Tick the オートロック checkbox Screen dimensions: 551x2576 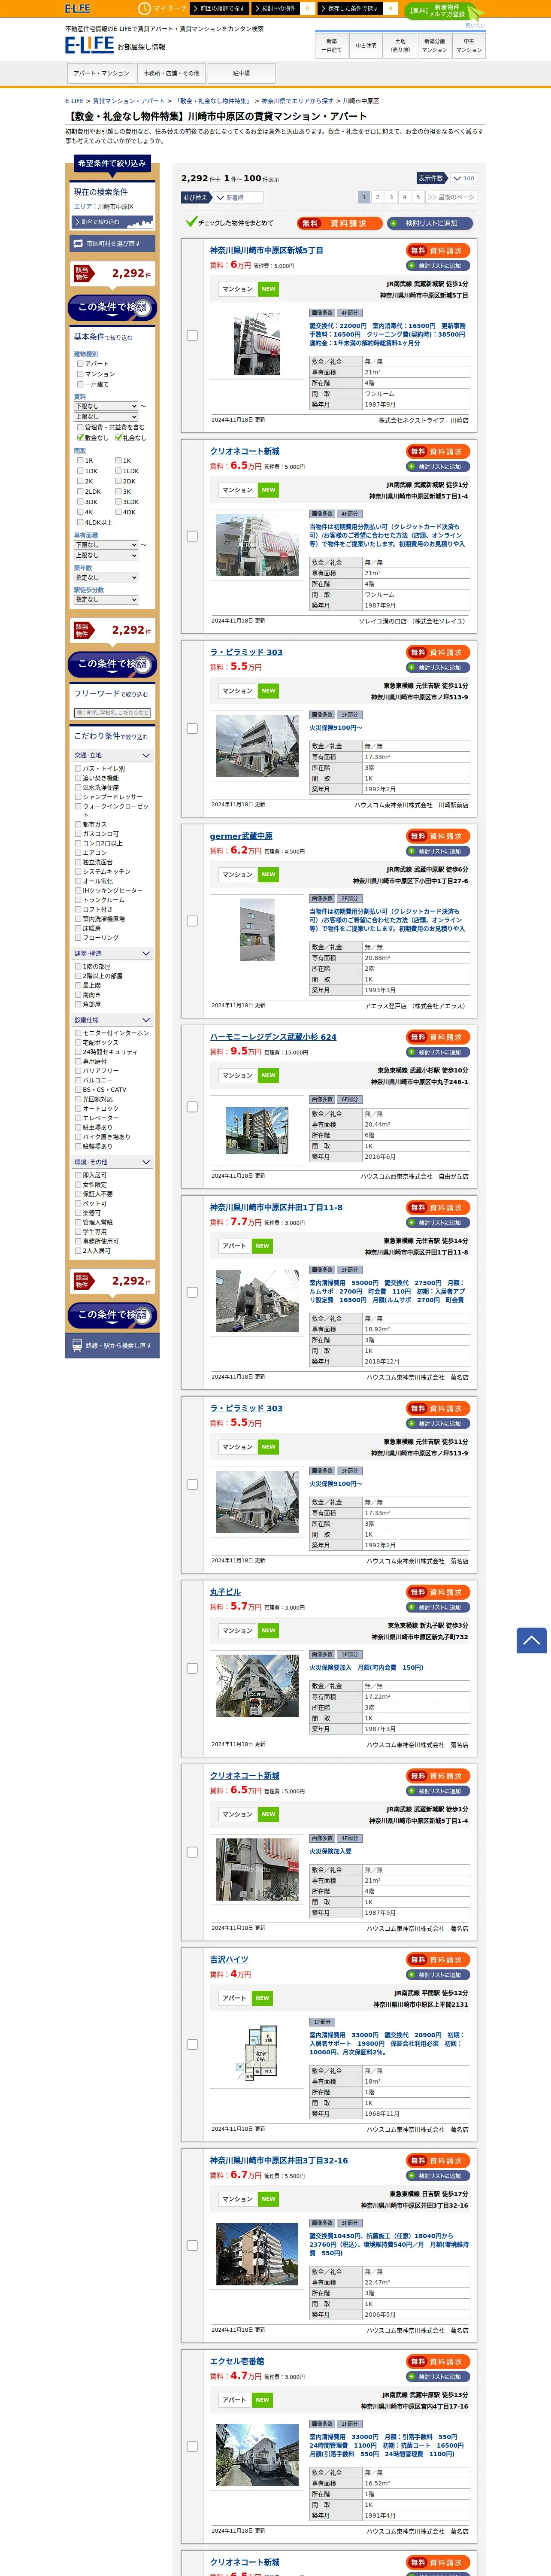coord(78,1108)
